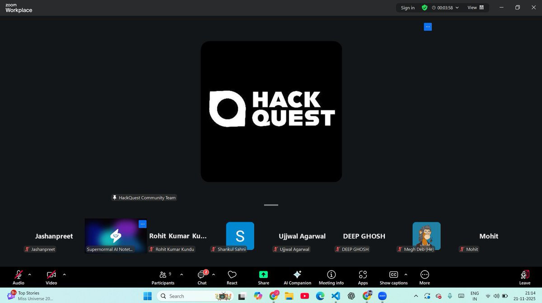The image size is (542, 303).
Task: Click the green Share screen button
Action: [263, 277]
